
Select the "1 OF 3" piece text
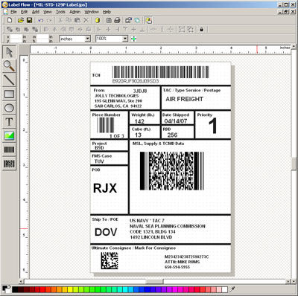pos(117,136)
